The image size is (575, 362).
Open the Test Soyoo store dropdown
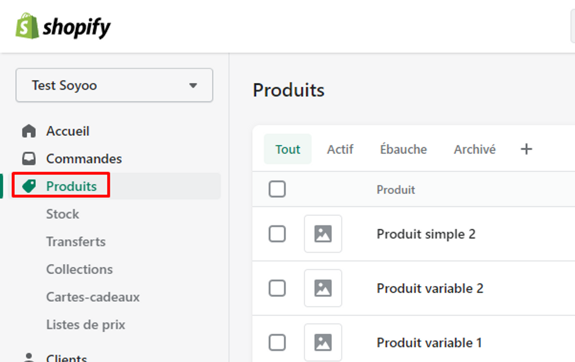point(114,85)
